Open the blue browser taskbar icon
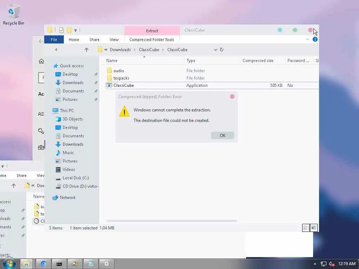Screen dimensions: 359x269 point(43,264)
